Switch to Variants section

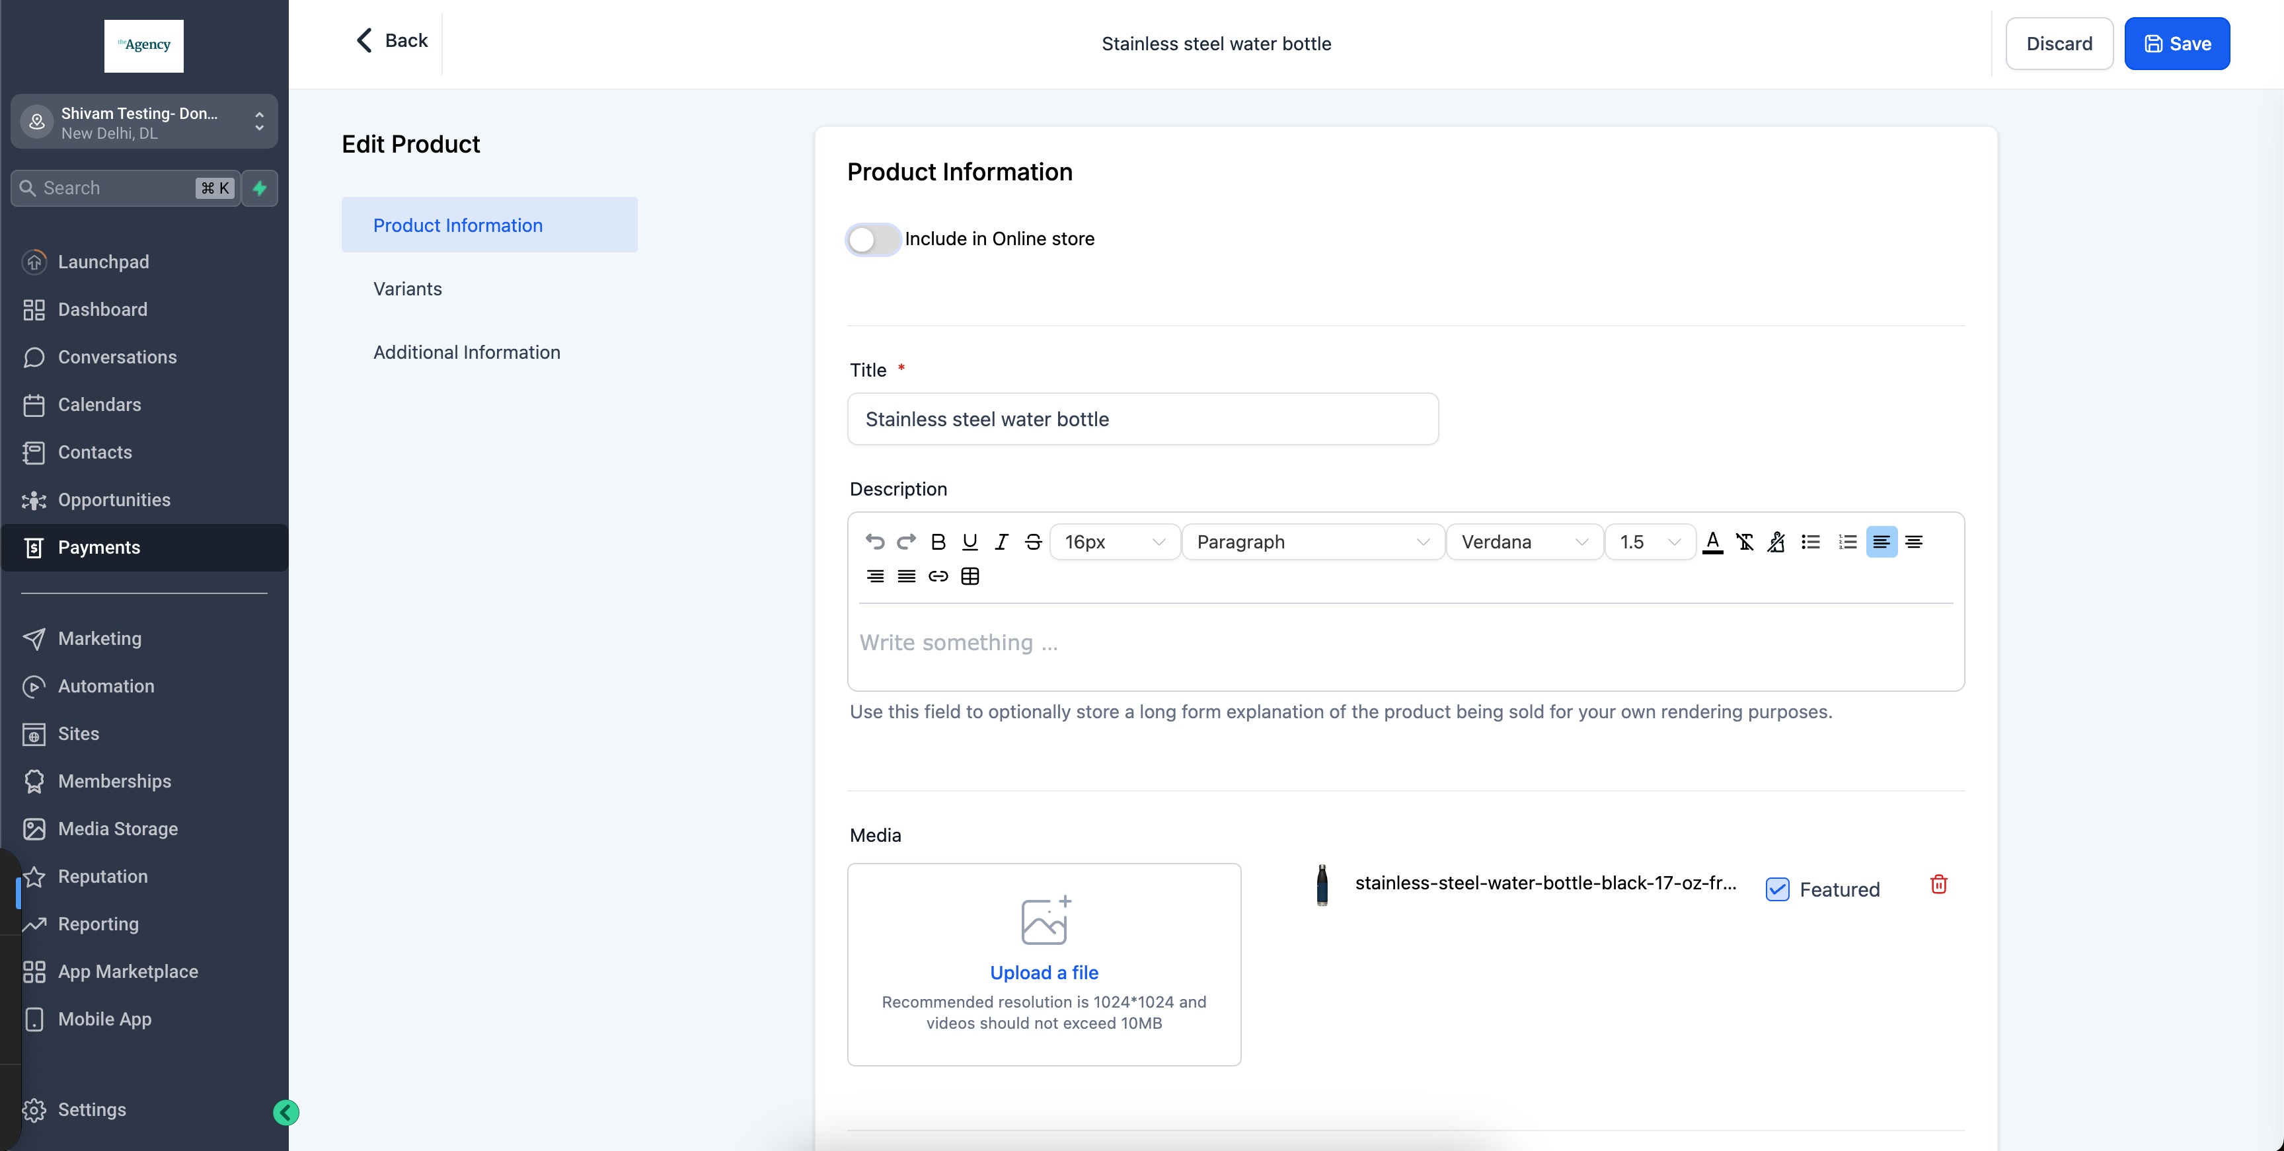click(x=407, y=289)
